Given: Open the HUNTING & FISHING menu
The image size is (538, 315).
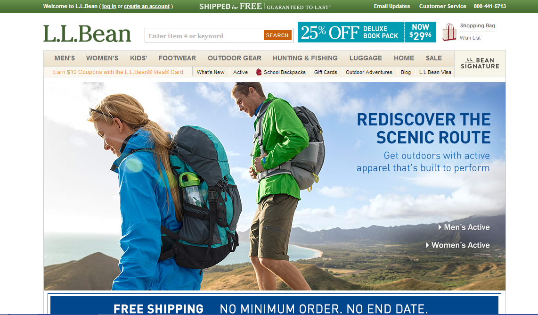Looking at the screenshot, I should coord(305,58).
